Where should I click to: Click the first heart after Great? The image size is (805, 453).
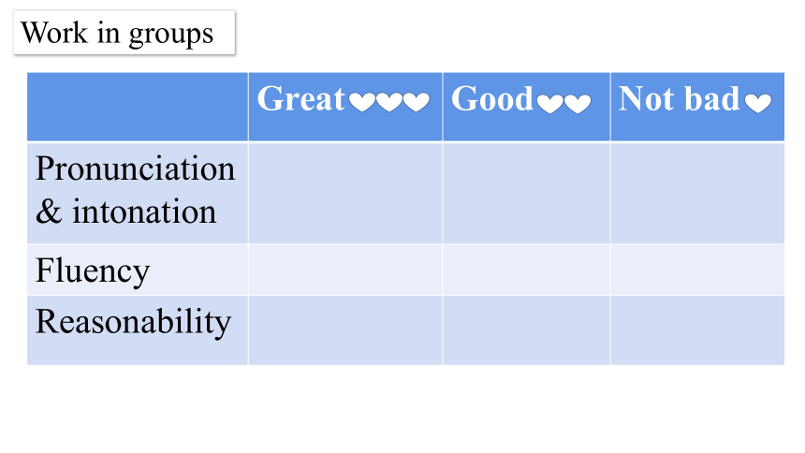pos(362,102)
